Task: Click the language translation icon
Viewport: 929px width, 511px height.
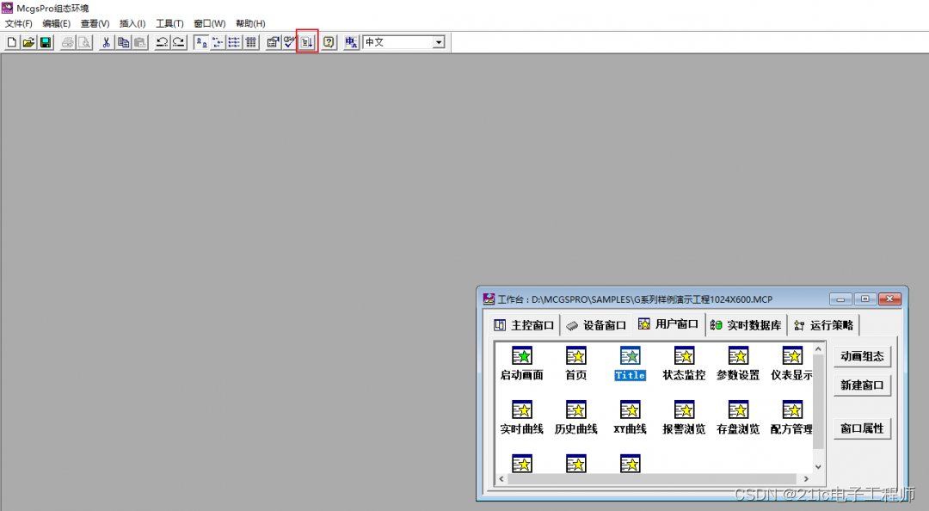Action: point(351,42)
